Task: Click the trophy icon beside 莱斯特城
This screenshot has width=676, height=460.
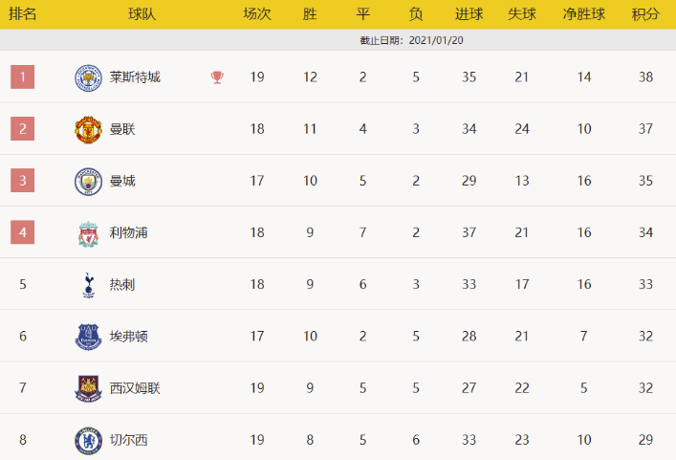Action: click(x=217, y=77)
